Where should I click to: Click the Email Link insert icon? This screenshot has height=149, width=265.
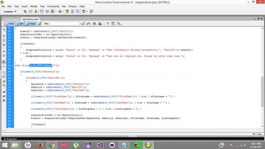pos(30,12)
